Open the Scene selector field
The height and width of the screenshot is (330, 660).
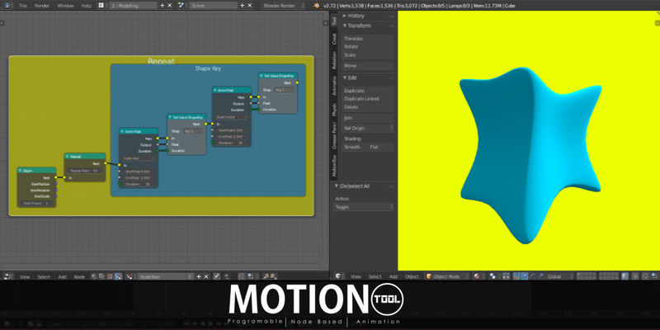pyautogui.click(x=213, y=6)
